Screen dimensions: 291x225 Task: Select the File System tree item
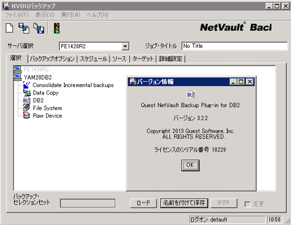pyautogui.click(x=48, y=108)
